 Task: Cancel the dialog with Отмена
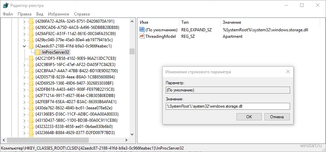(x=277, y=117)
